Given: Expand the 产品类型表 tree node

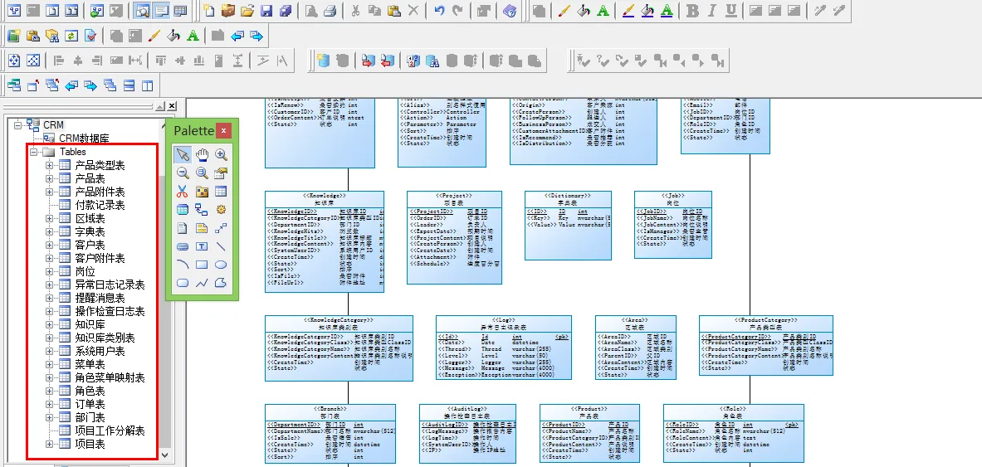Looking at the screenshot, I should (50, 166).
